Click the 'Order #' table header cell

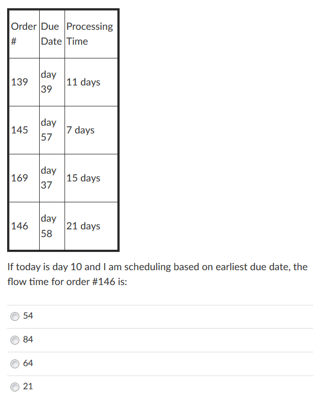tap(24, 34)
